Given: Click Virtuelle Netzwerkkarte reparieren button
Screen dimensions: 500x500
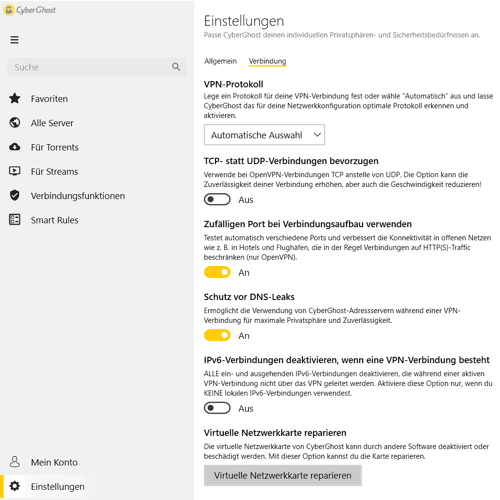Looking at the screenshot, I should pos(283,475).
